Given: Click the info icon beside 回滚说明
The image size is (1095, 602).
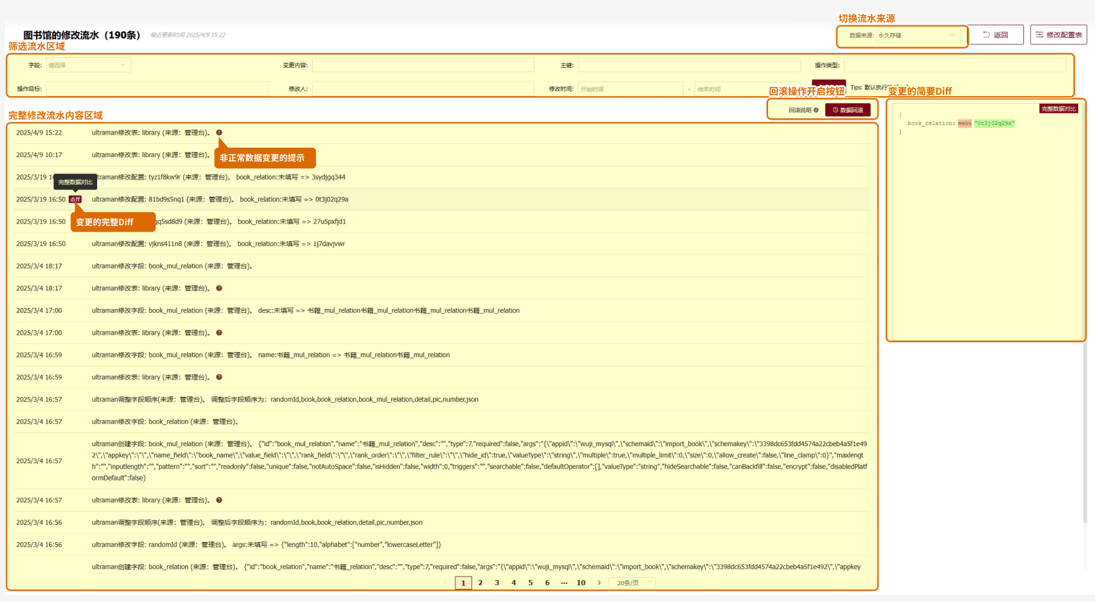Looking at the screenshot, I should pyautogui.click(x=816, y=110).
